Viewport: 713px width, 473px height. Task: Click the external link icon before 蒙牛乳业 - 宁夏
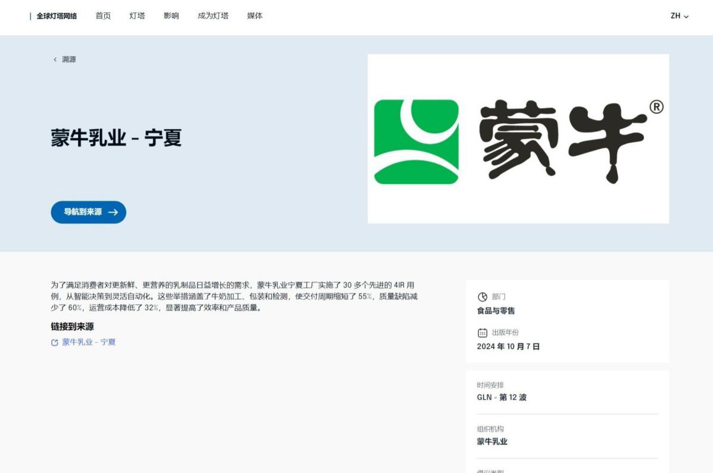tap(55, 343)
